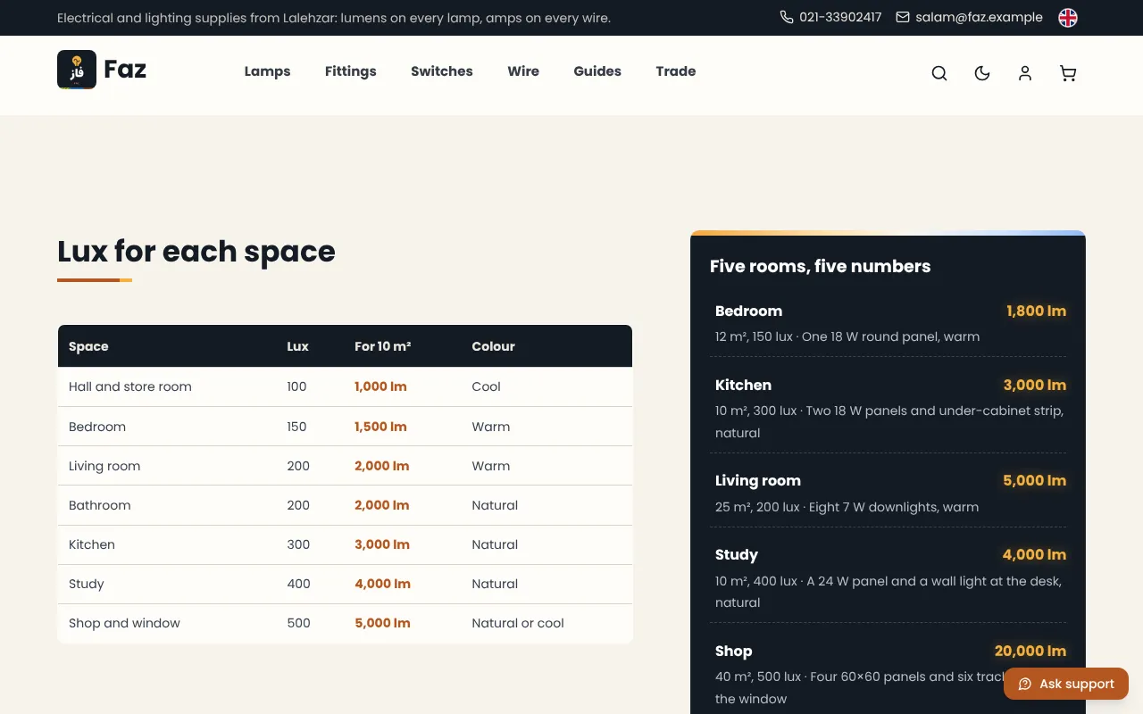Click the Lux column header

click(x=297, y=346)
